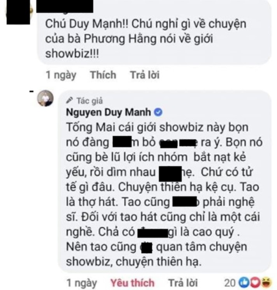Click the reply text starting Tống Mai cái giới
The width and height of the screenshot is (277, 290).
tap(164, 194)
